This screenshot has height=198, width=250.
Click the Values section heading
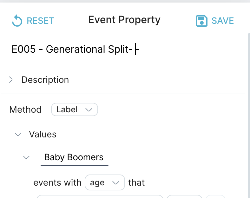(43, 134)
